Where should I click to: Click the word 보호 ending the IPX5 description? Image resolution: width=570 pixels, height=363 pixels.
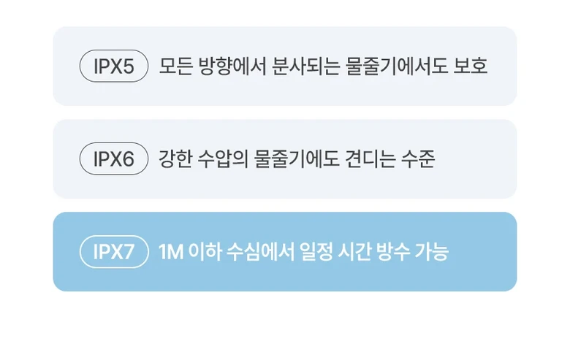(x=471, y=66)
